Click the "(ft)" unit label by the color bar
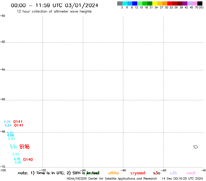The image size is (206, 181). click(201, 7)
